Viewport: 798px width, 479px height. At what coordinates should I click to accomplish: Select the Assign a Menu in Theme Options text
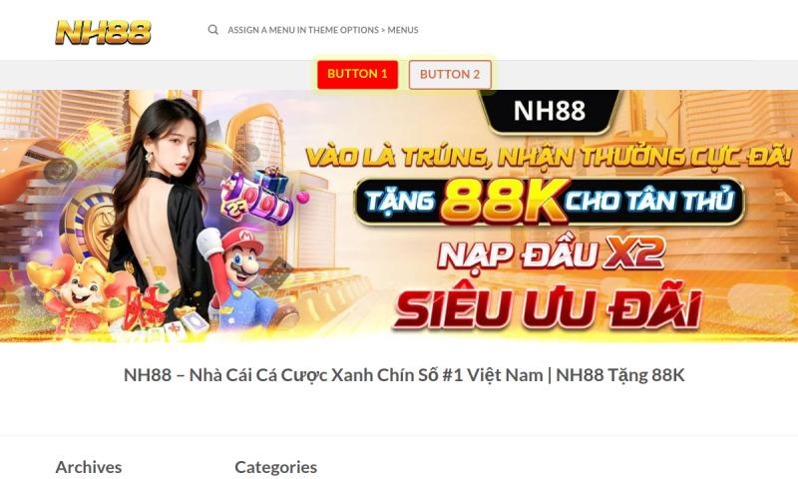[323, 30]
